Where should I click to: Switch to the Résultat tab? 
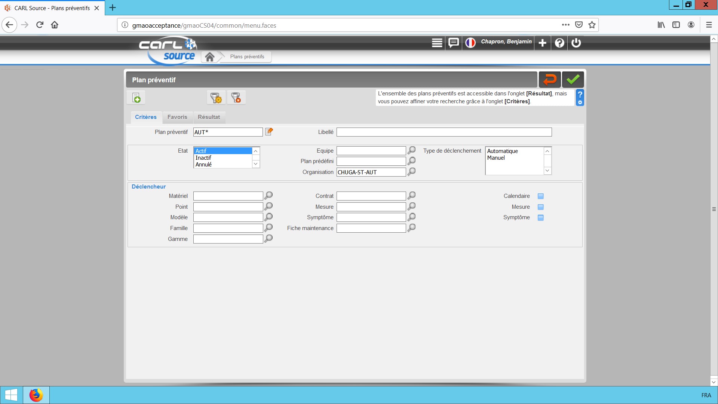point(209,117)
